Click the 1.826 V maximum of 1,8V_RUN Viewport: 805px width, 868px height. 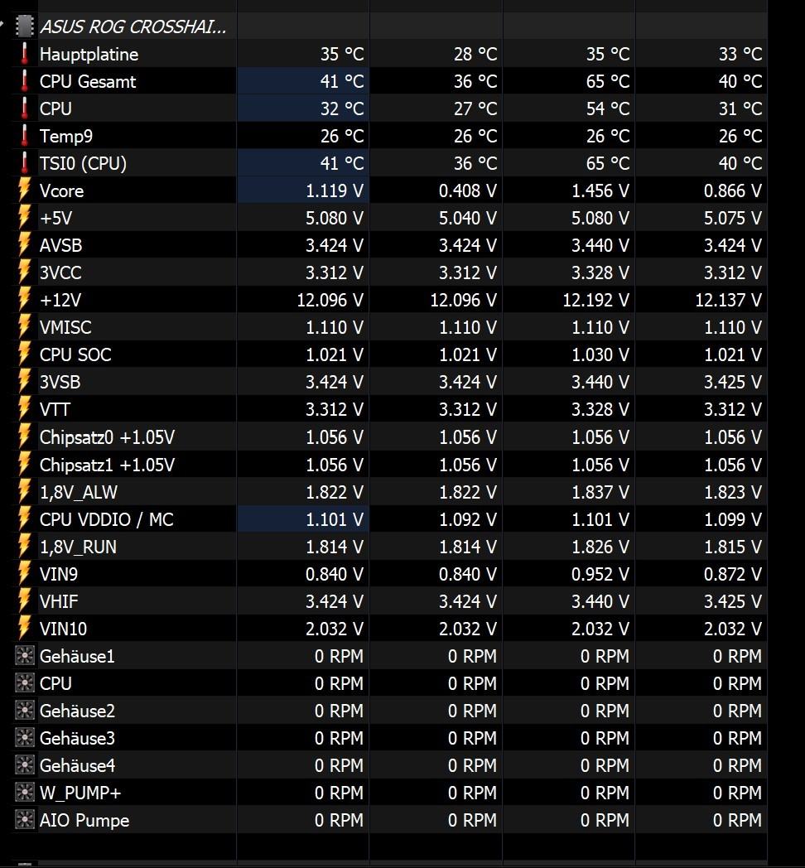[600, 547]
